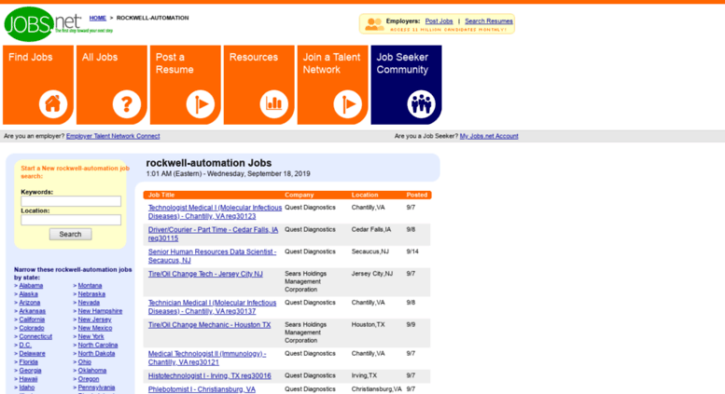Narrow jobs to Alaska

pos(28,294)
